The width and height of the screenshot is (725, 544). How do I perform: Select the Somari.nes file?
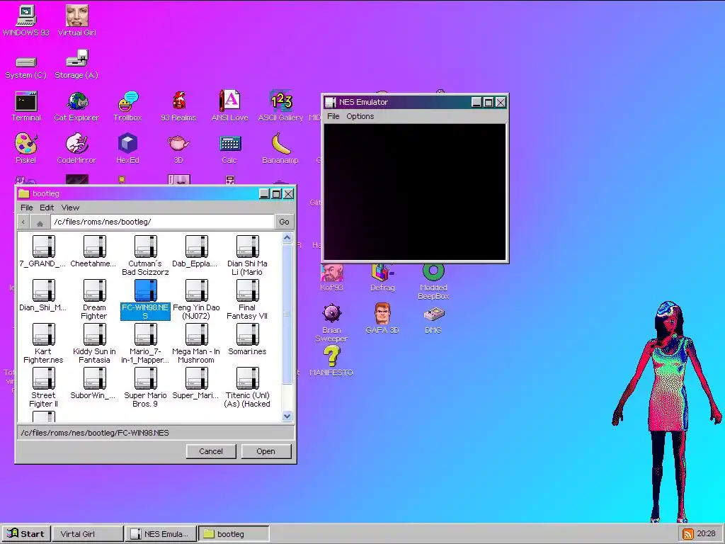click(247, 339)
